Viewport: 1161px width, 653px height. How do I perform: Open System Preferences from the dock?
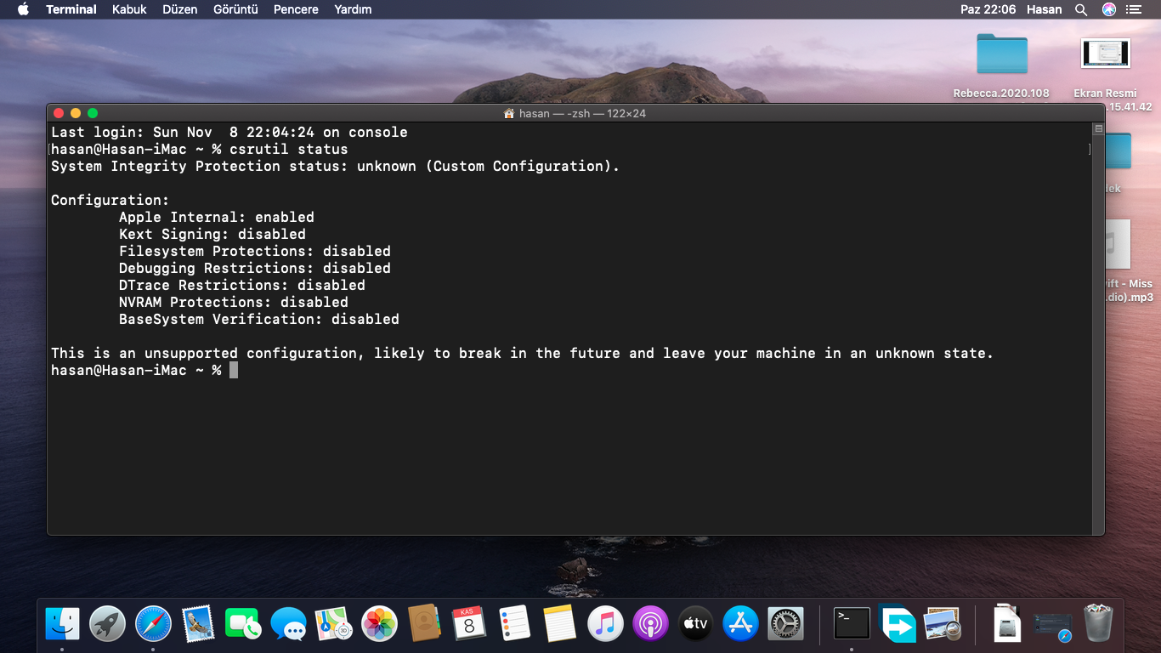tap(785, 624)
